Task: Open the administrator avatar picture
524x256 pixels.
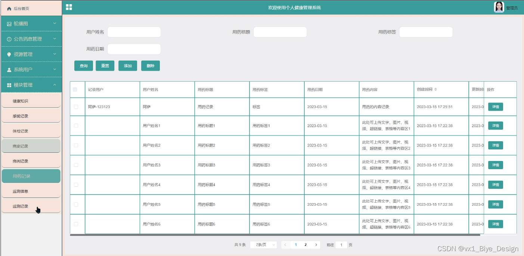Action: pyautogui.click(x=499, y=7)
